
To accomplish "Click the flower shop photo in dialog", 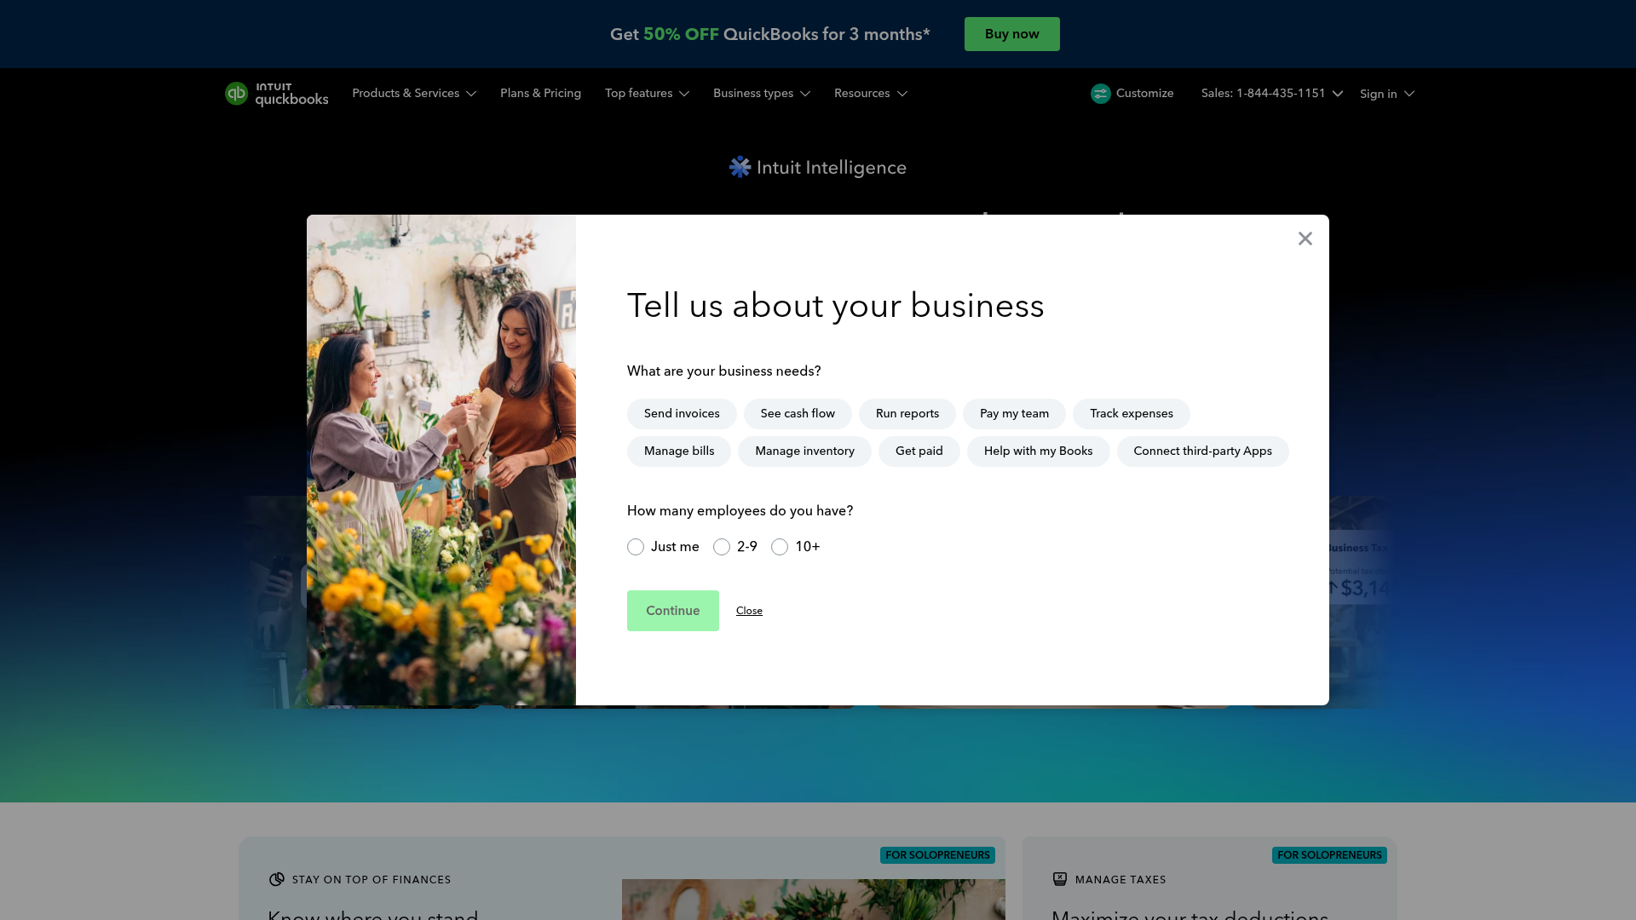I will tap(441, 460).
